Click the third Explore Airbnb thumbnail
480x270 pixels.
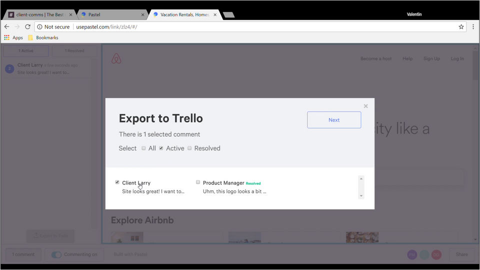362,237
